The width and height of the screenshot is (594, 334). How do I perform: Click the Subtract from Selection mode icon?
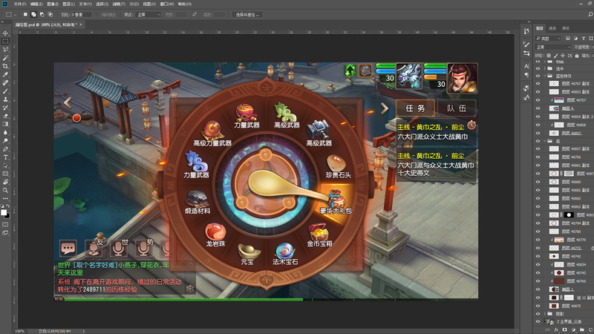pos(42,14)
